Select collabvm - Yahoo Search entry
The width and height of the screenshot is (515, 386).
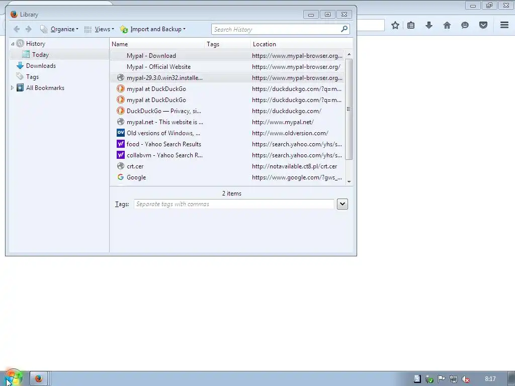click(x=227, y=155)
